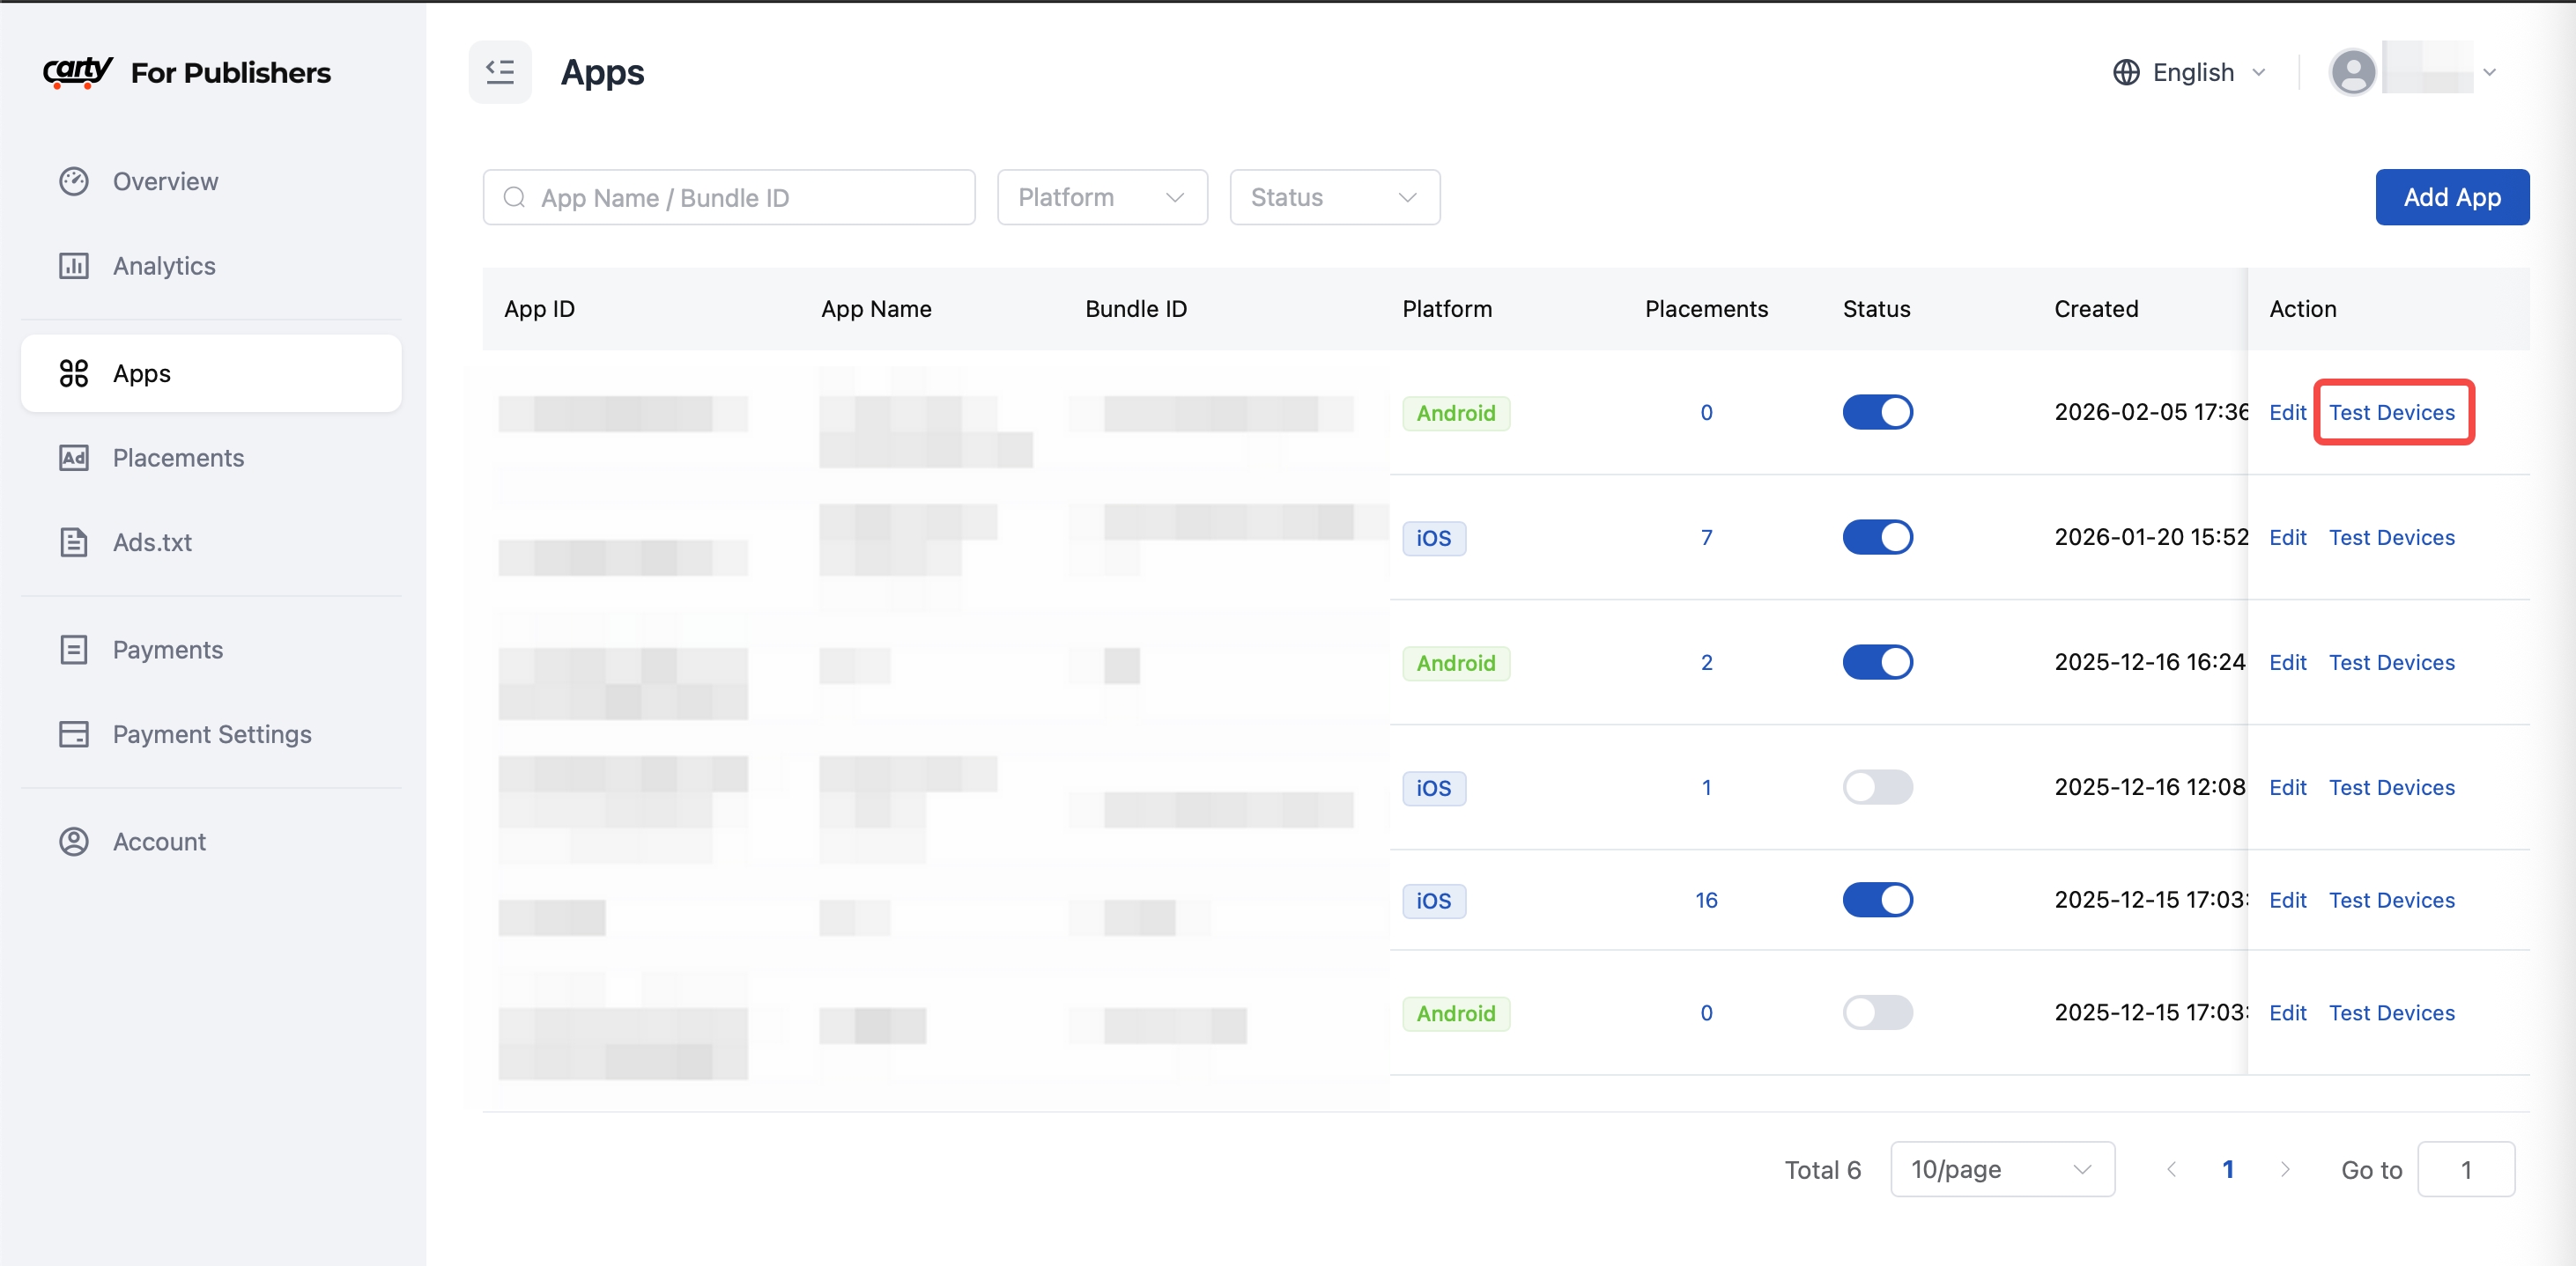Click the collapse sidebar menu icon

coord(499,72)
